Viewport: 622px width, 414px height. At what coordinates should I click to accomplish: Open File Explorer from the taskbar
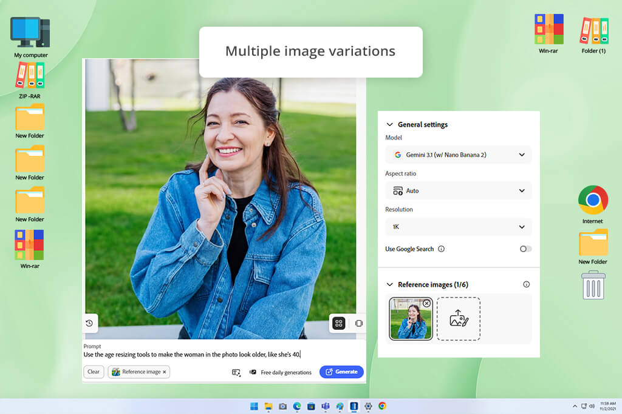click(268, 406)
